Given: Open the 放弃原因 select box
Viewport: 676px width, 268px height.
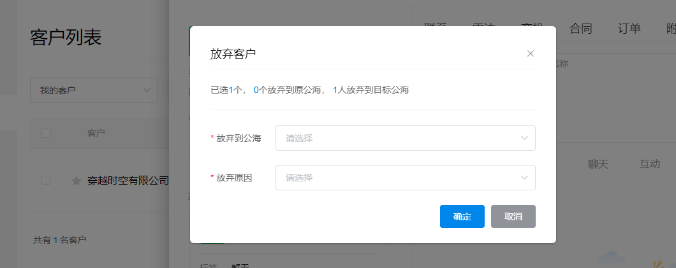Looking at the screenshot, I should coord(405,178).
